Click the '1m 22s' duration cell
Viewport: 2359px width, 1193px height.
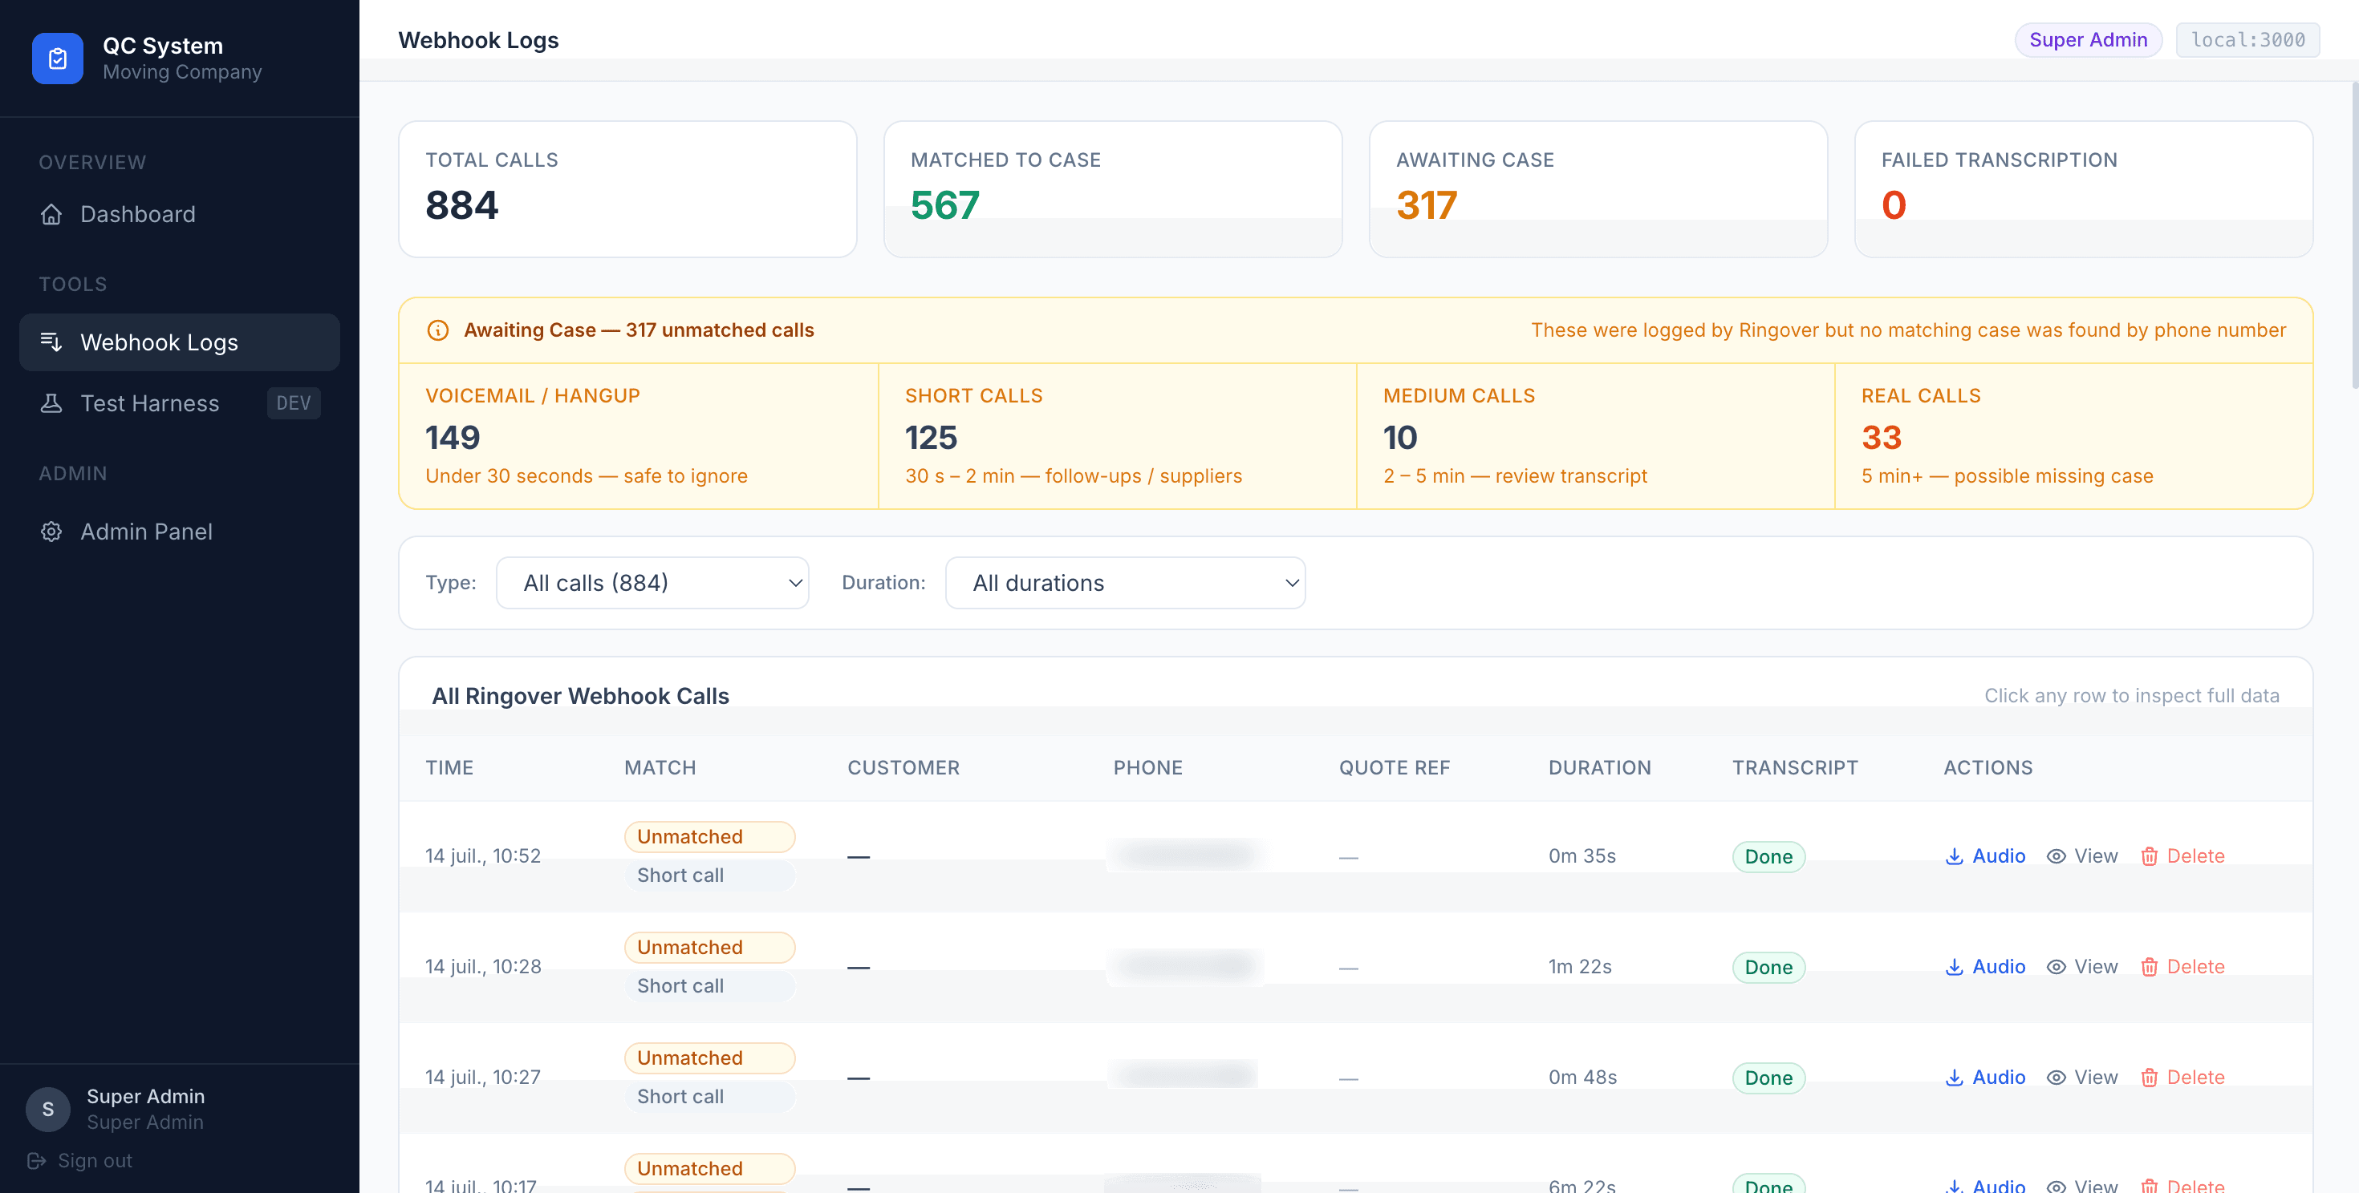coord(1580,967)
